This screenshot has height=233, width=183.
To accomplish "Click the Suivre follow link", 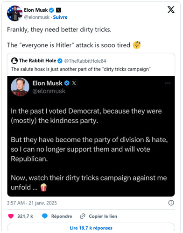I will [60, 17].
